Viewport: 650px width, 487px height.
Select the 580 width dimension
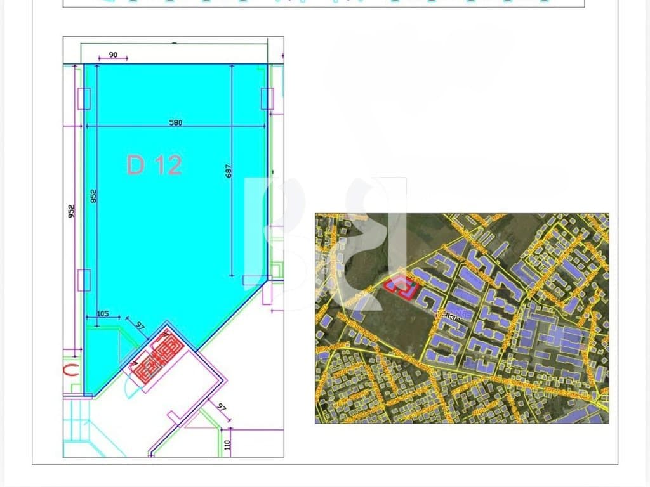[175, 122]
